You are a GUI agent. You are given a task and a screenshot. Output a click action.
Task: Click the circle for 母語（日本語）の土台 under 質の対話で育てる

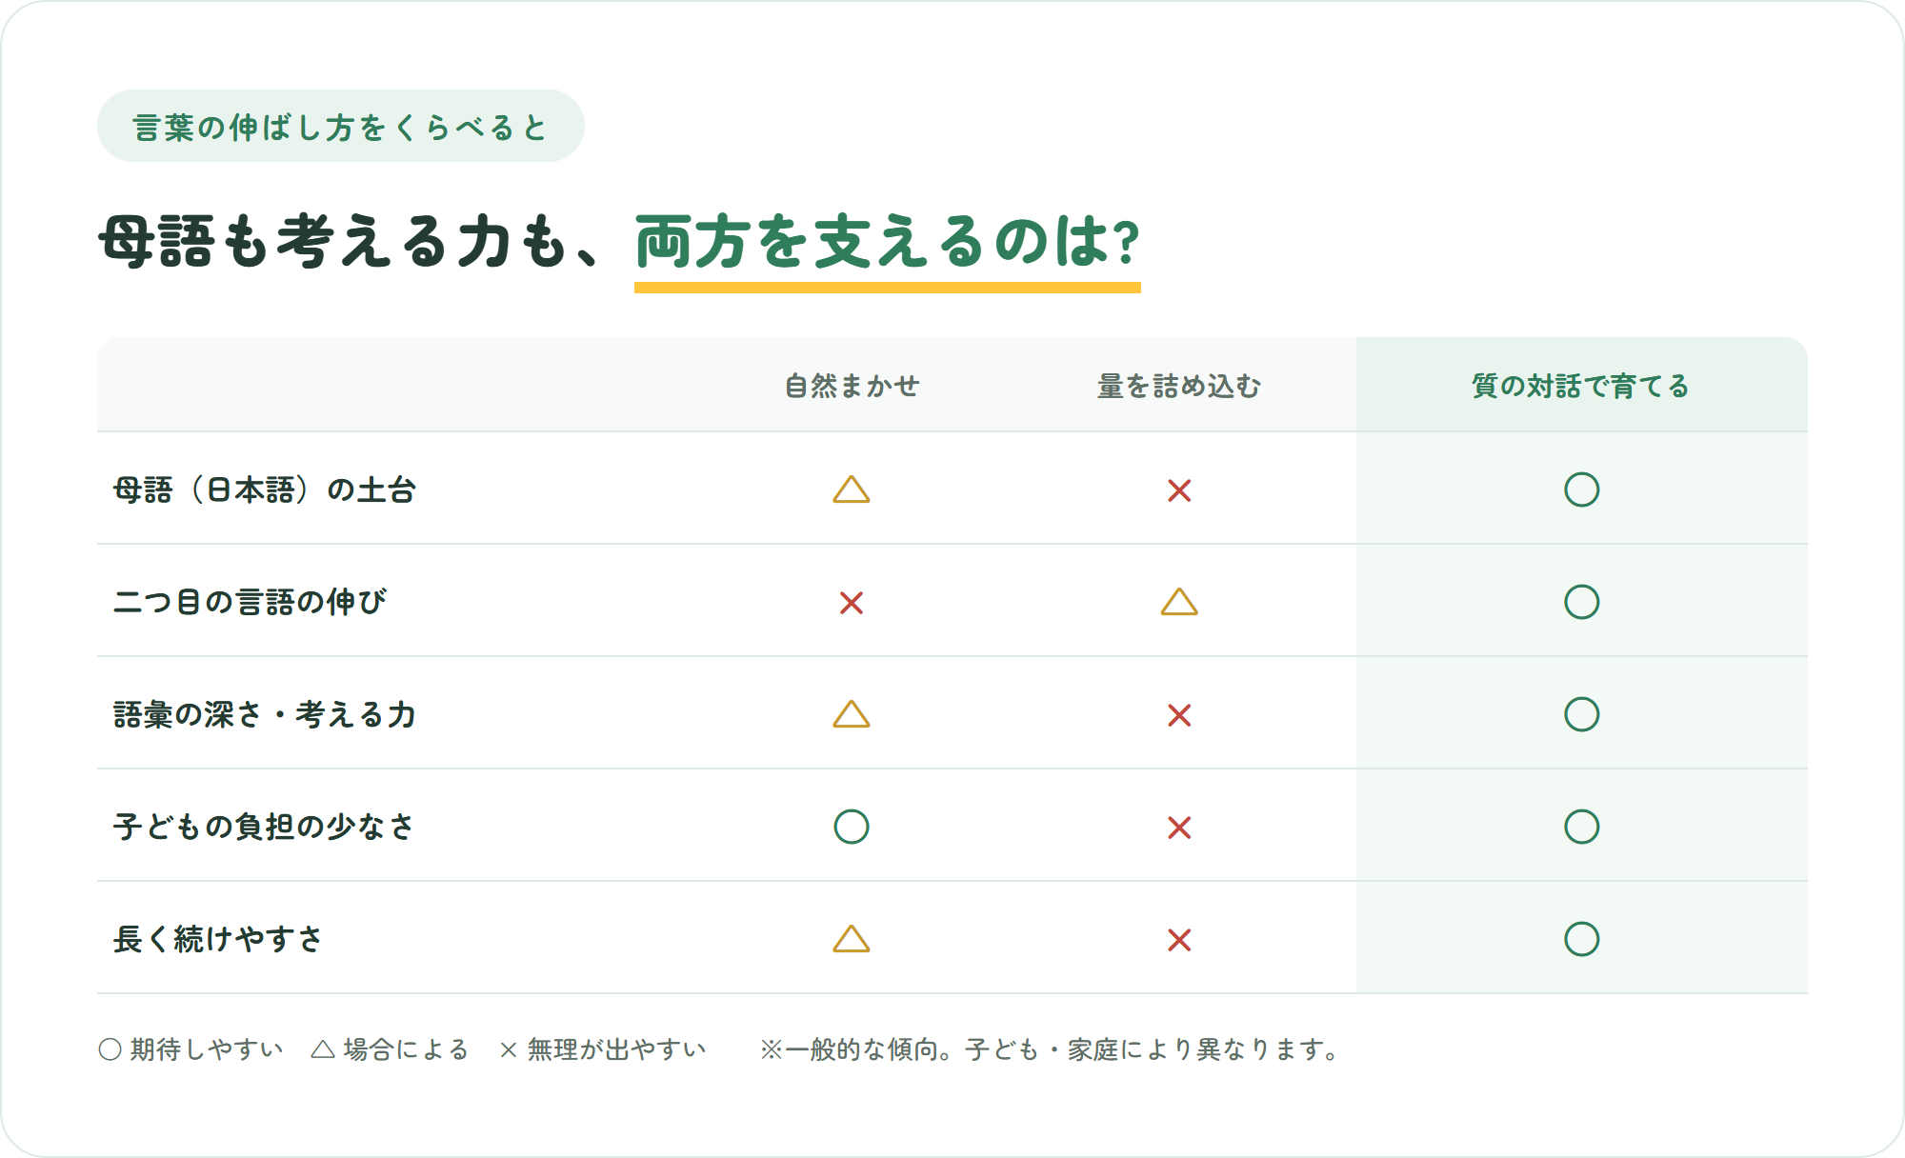pos(1581,489)
